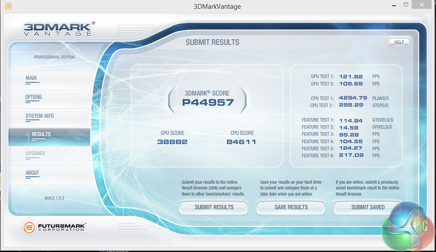436x252 pixels.
Task: Open the Main menu section
Action: (50, 80)
